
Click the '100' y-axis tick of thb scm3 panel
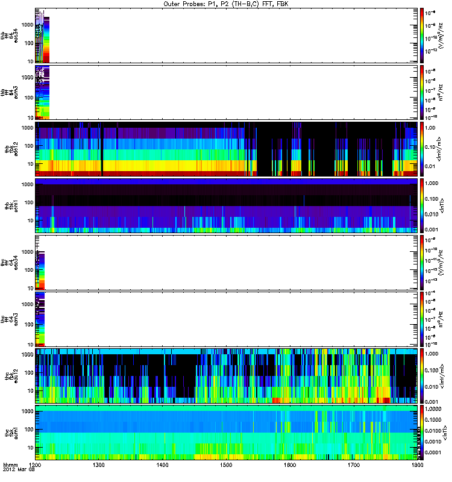29,98
